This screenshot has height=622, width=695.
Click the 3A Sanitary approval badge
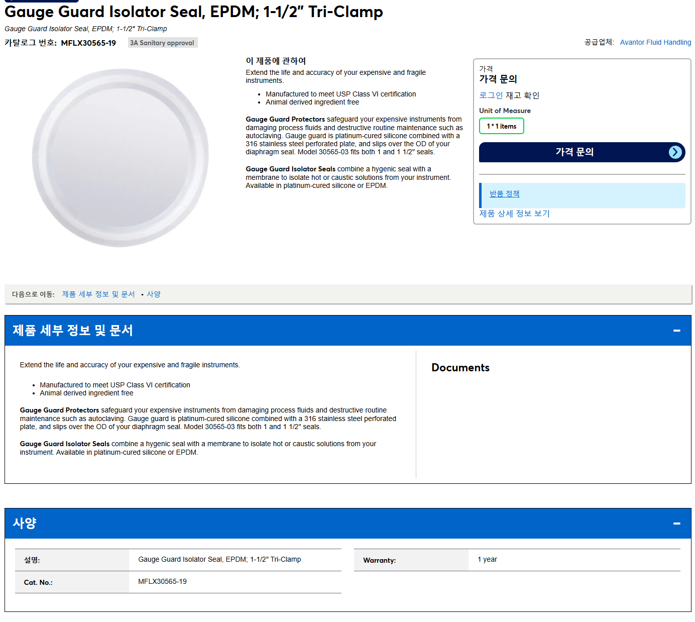pyautogui.click(x=162, y=43)
